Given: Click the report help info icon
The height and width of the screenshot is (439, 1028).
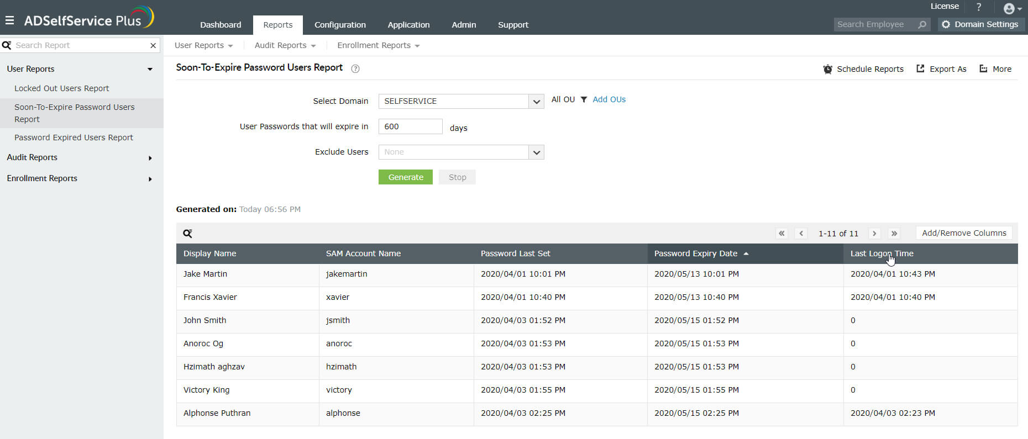Looking at the screenshot, I should coord(355,69).
